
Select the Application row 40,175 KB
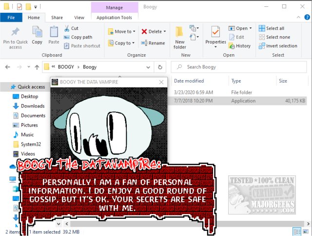tap(237, 101)
